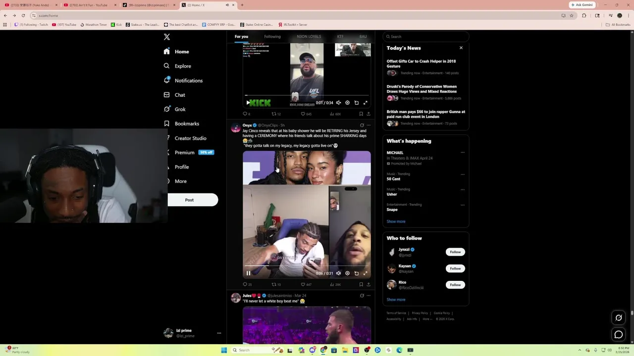Share the post with 60K views
This screenshot has width=634, height=356.
pyautogui.click(x=369, y=114)
